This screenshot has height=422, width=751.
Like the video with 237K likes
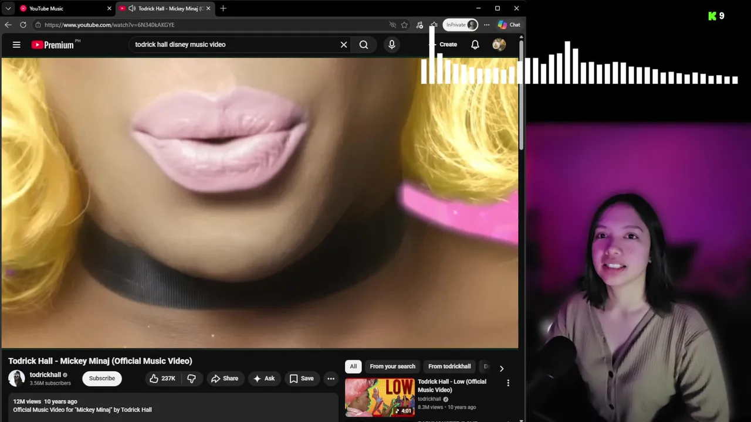[163, 379]
